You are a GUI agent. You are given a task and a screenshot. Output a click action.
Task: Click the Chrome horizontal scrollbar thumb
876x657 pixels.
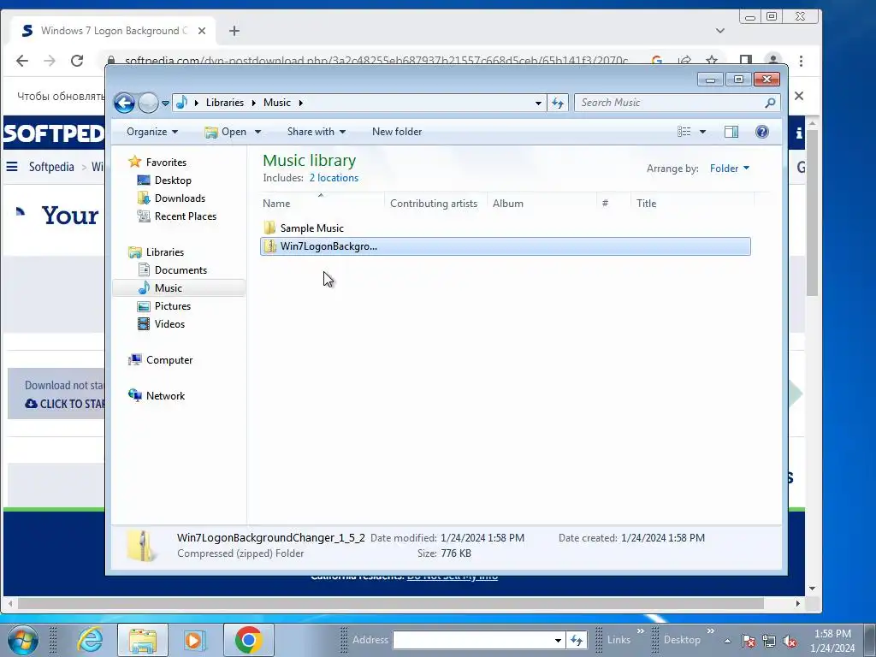pyautogui.click(x=390, y=603)
